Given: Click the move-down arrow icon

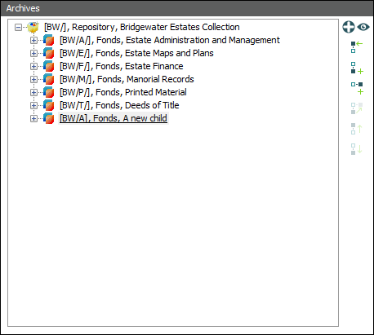Looking at the screenshot, I should [x=357, y=149].
